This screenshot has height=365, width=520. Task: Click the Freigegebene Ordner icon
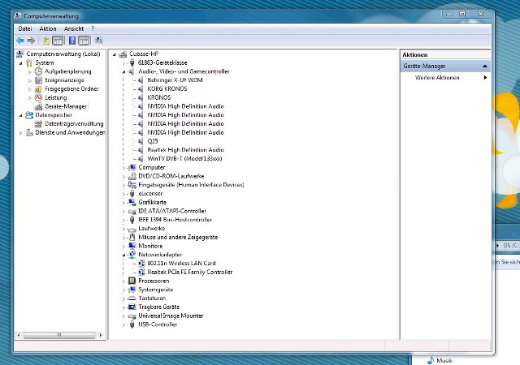[38, 88]
